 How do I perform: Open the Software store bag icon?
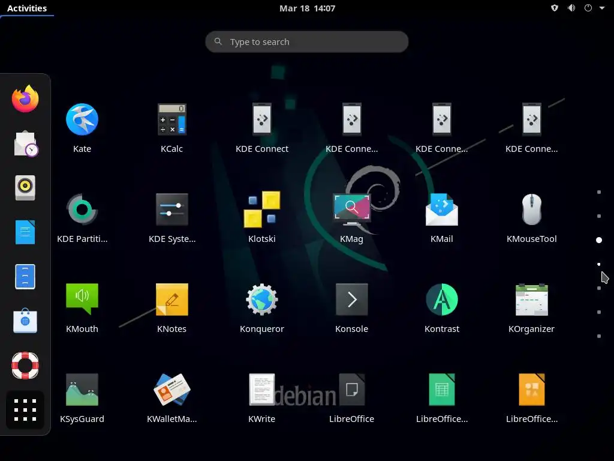click(x=25, y=321)
